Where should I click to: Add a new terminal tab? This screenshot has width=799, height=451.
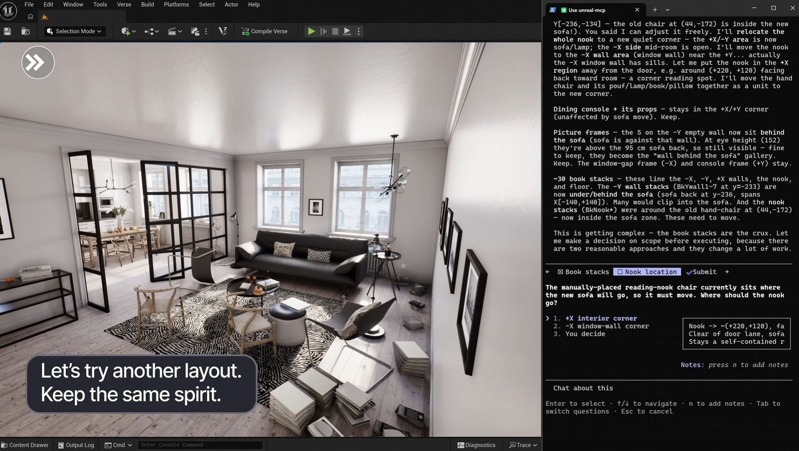click(655, 10)
